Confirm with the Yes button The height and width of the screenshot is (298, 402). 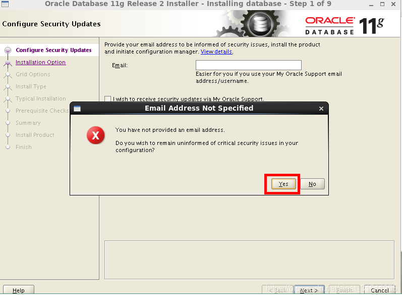283,184
